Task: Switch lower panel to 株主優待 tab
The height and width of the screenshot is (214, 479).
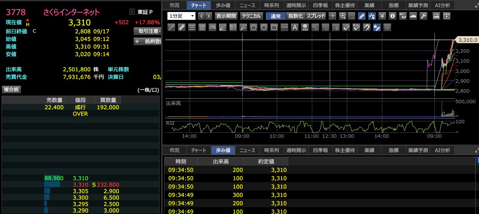Action: point(345,150)
